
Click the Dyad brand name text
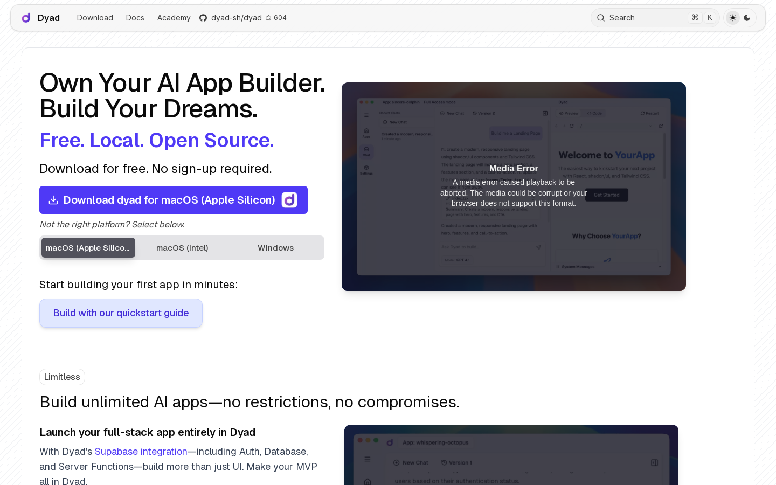tap(48, 18)
